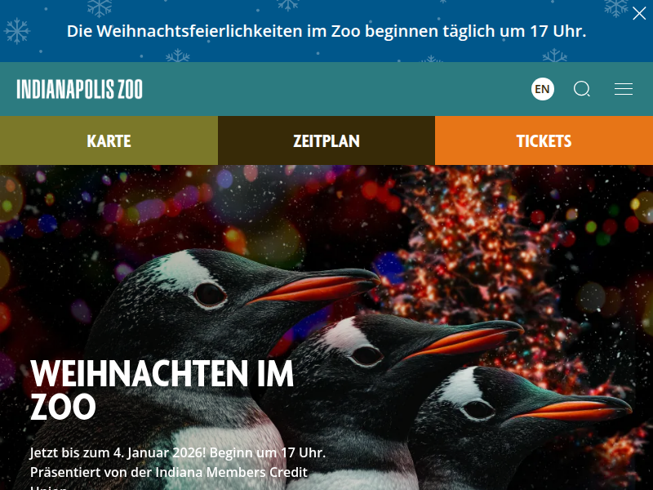Click the large snowflake at banner's left edge

[16, 31]
